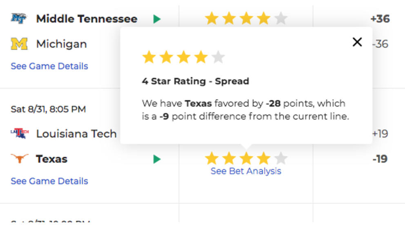Click the Texas Longhorns logo

(x=19, y=158)
